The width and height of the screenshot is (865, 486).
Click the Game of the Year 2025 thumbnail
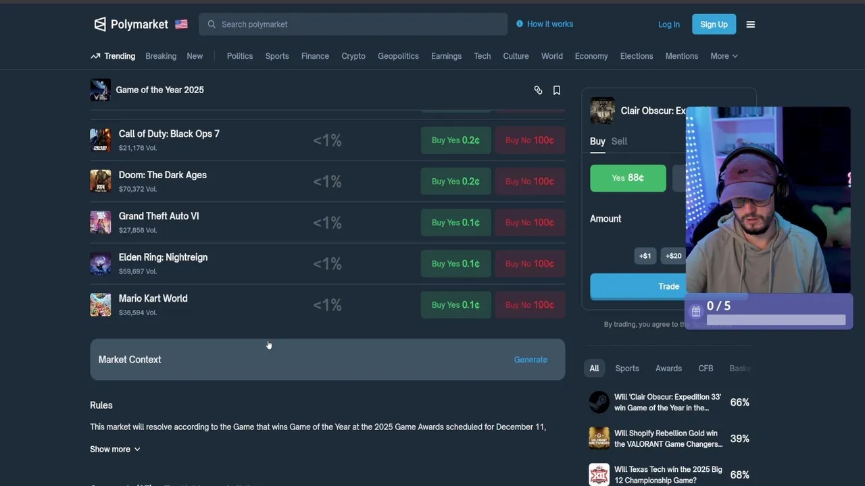(100, 90)
